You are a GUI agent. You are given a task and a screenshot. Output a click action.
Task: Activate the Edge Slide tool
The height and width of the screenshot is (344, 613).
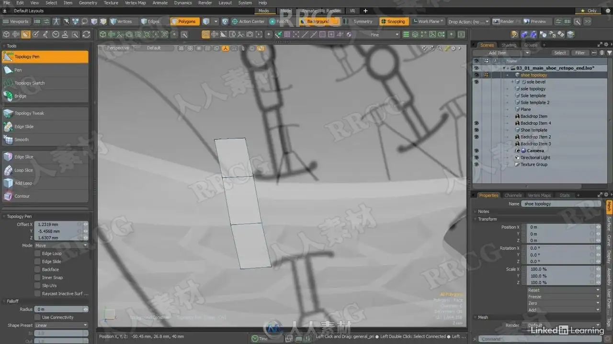click(x=45, y=127)
